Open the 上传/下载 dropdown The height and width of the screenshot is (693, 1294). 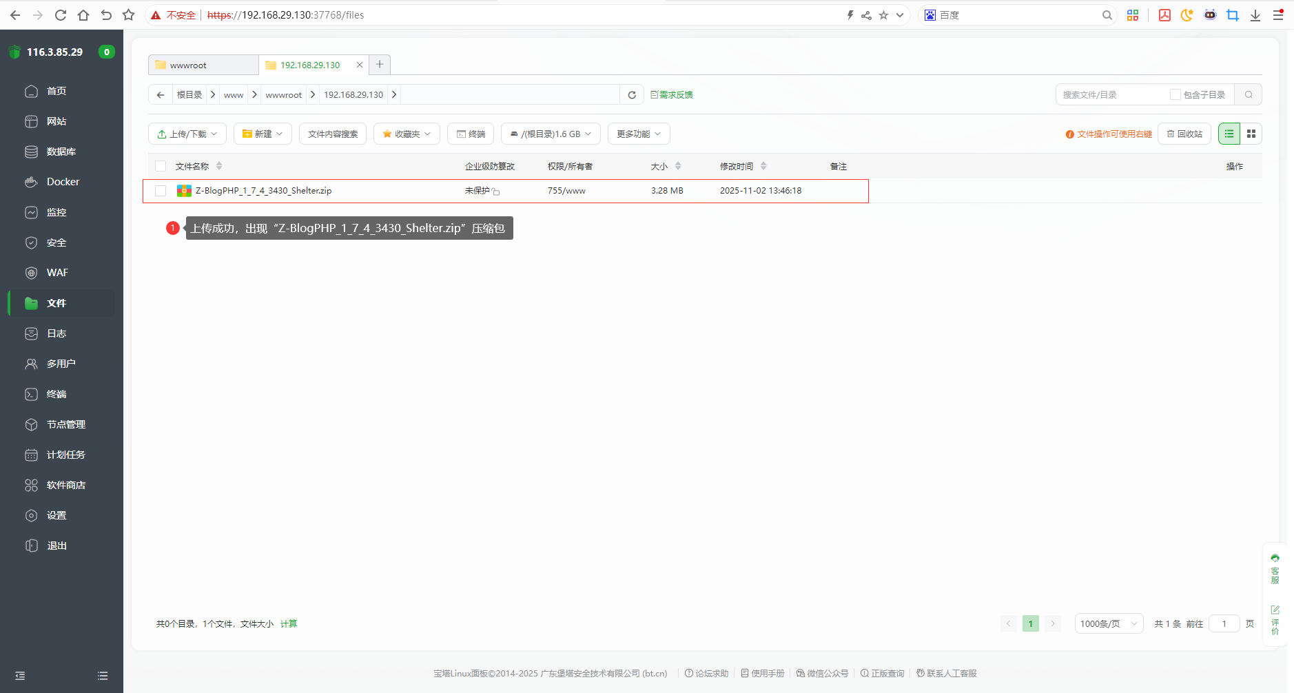187,134
